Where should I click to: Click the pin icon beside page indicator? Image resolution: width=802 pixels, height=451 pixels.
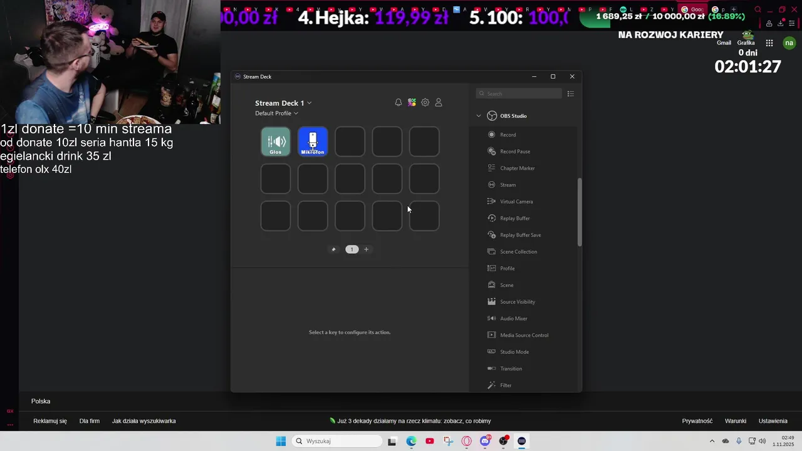coord(333,249)
